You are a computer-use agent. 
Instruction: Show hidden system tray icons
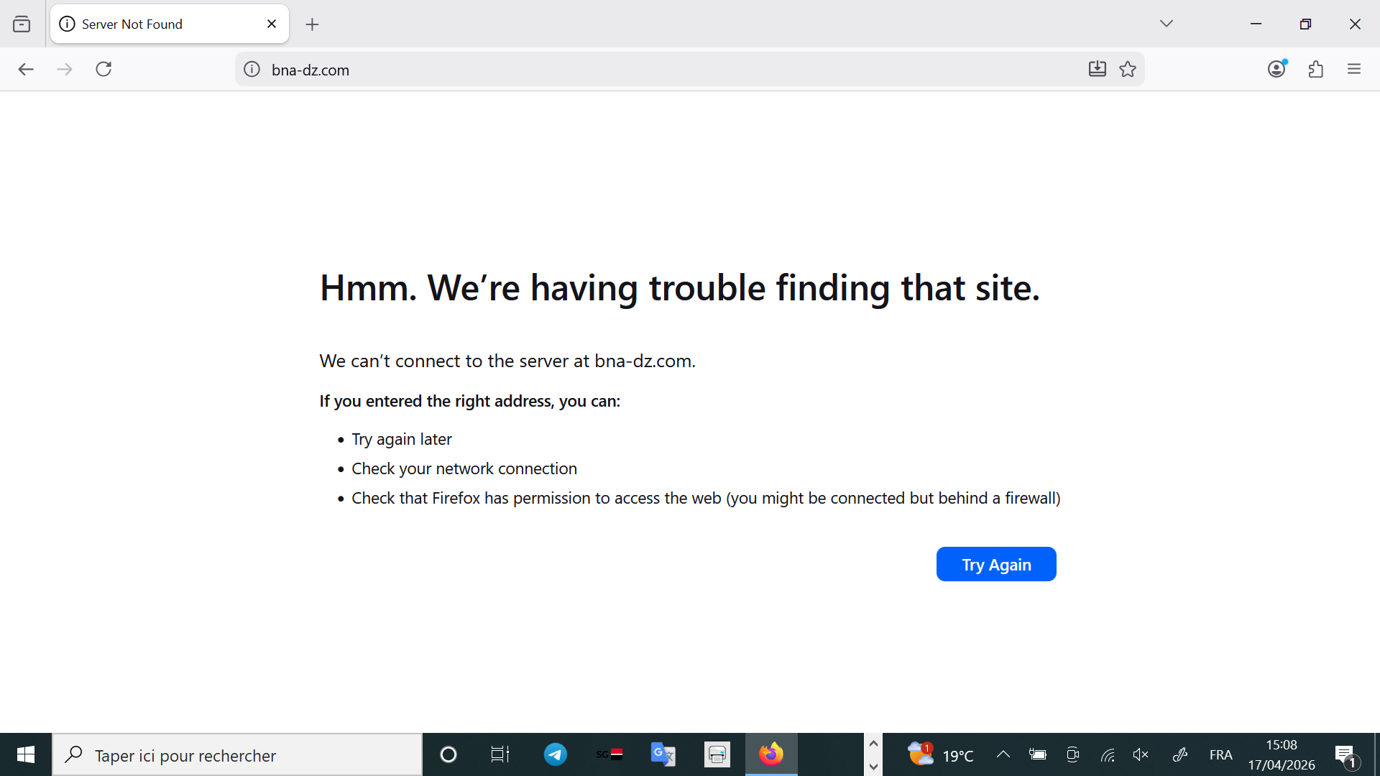click(1003, 754)
